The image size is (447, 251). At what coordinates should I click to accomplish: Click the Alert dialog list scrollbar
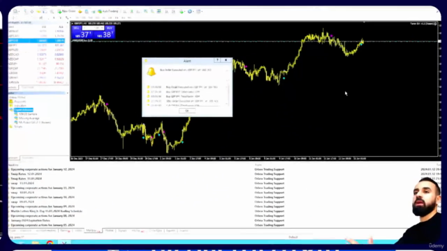tap(227, 95)
